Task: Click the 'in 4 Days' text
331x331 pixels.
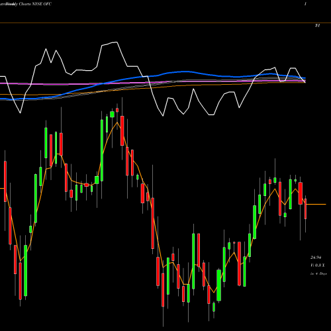Action: (318, 273)
